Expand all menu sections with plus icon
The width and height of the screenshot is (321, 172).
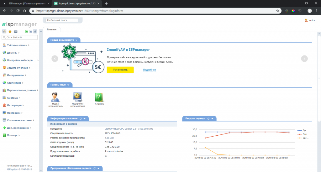(x=27, y=31)
